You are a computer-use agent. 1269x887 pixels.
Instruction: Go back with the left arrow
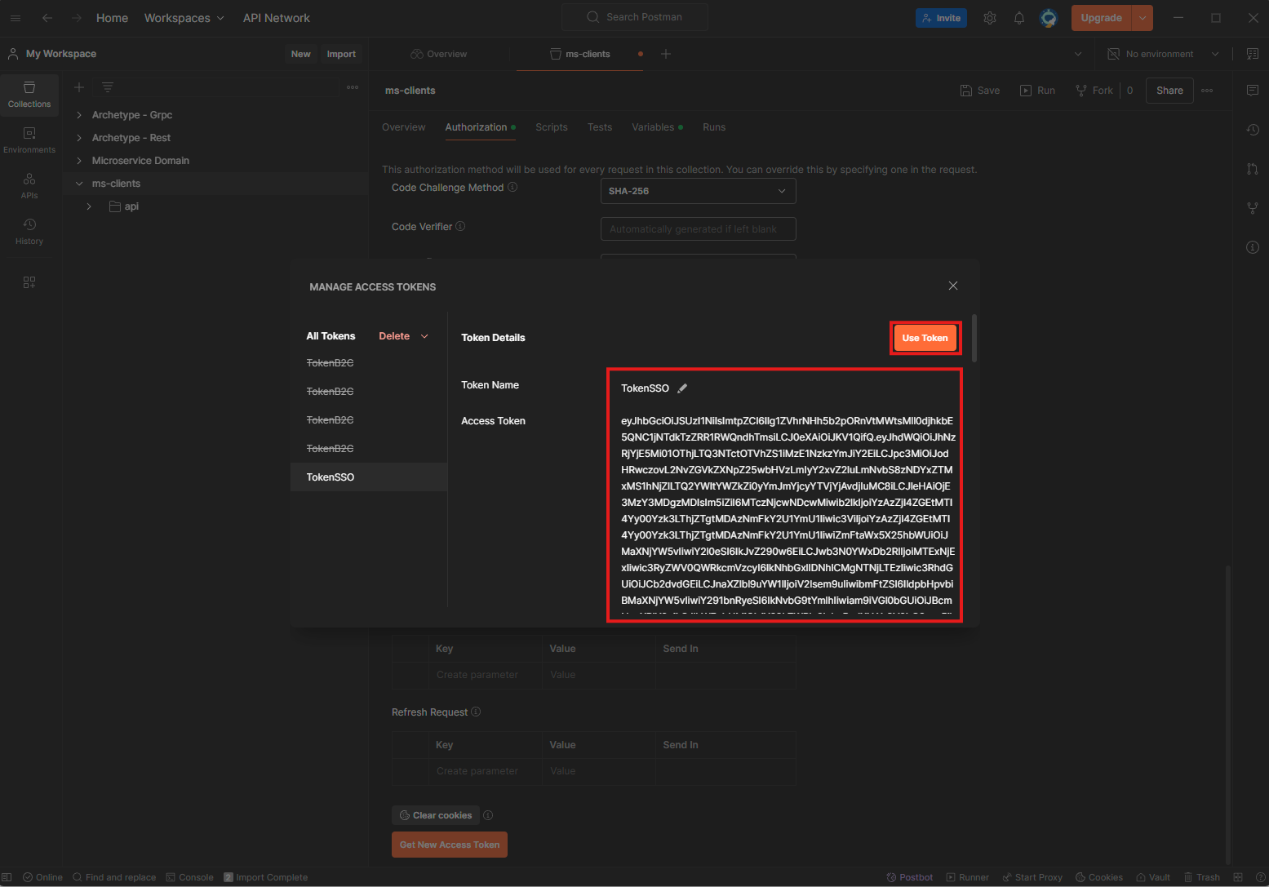coord(47,18)
